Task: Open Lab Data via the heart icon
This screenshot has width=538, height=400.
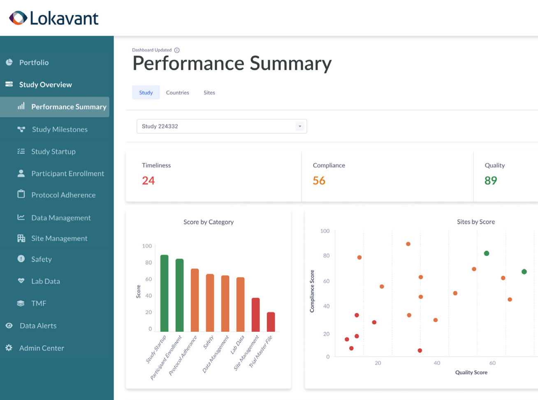Action: 20,281
